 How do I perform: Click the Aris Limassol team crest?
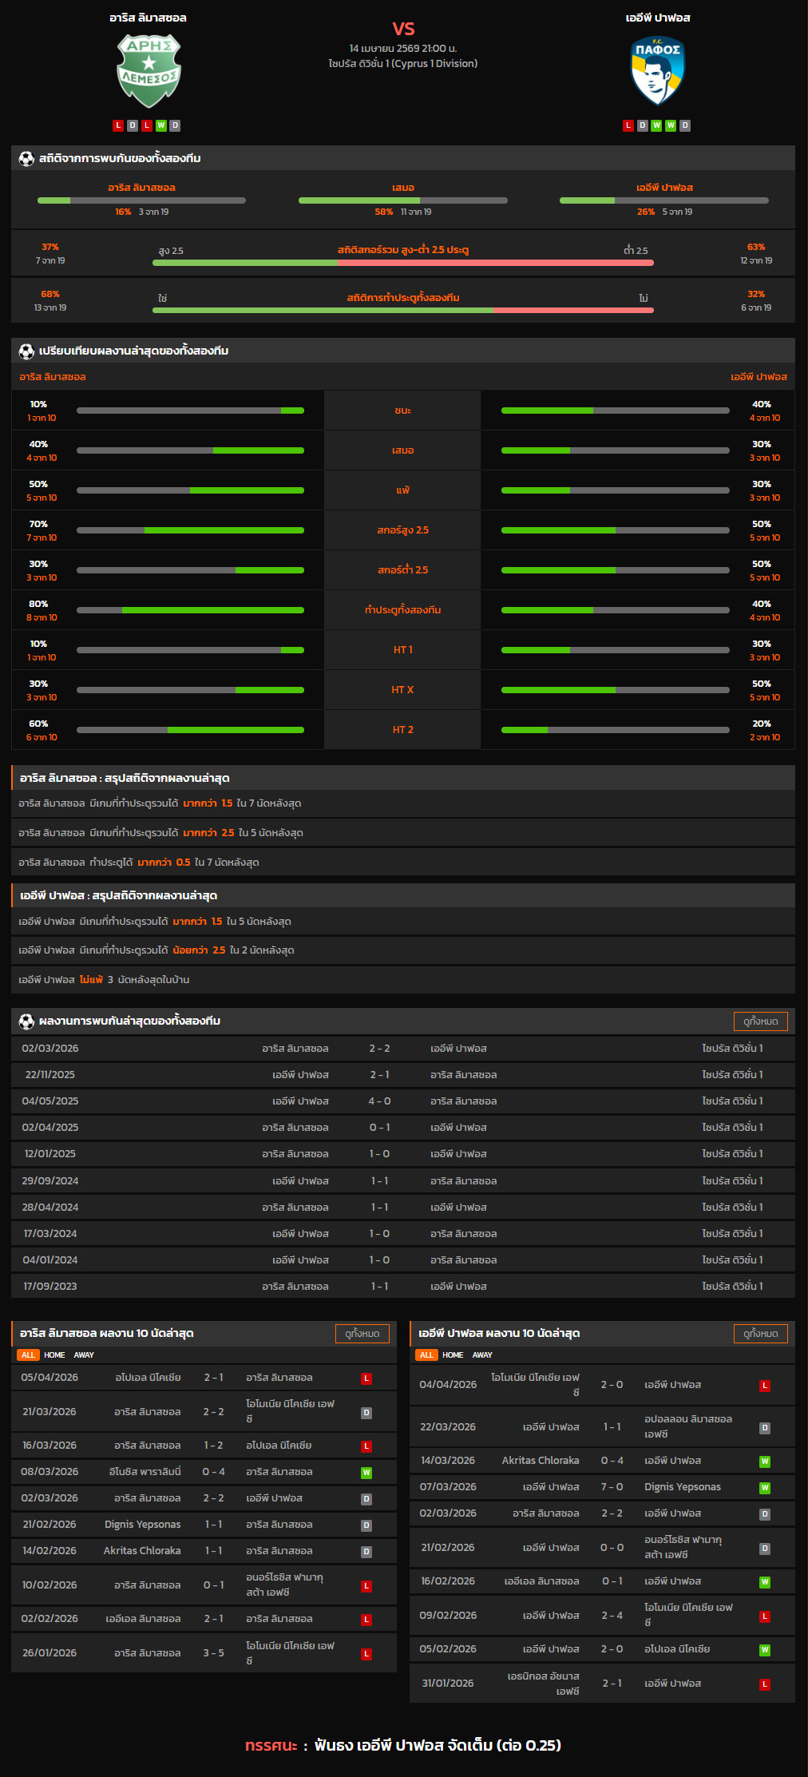click(x=149, y=71)
